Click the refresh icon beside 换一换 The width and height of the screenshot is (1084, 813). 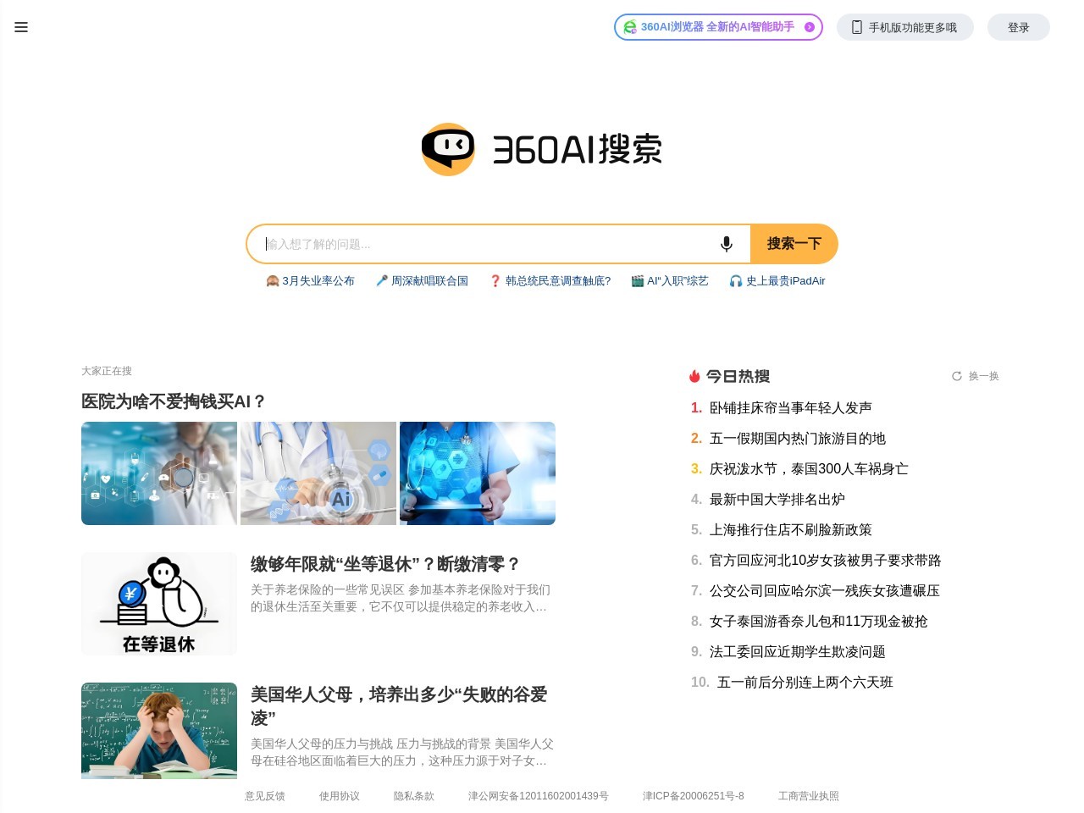coord(956,376)
